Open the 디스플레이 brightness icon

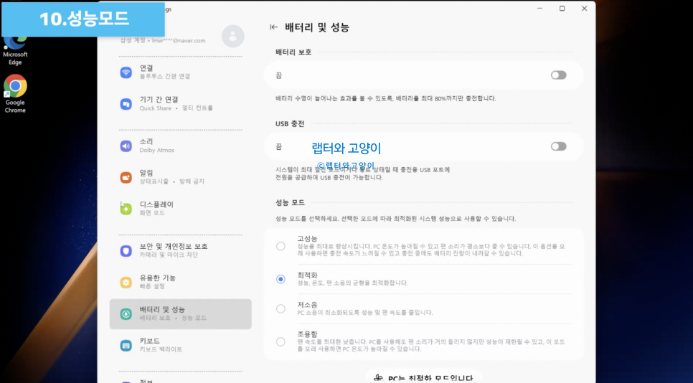[x=126, y=209]
